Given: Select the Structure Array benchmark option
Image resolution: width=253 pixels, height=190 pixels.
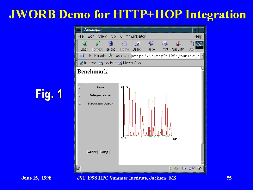Looking at the screenshot, I should pyautogui.click(x=80, y=104).
